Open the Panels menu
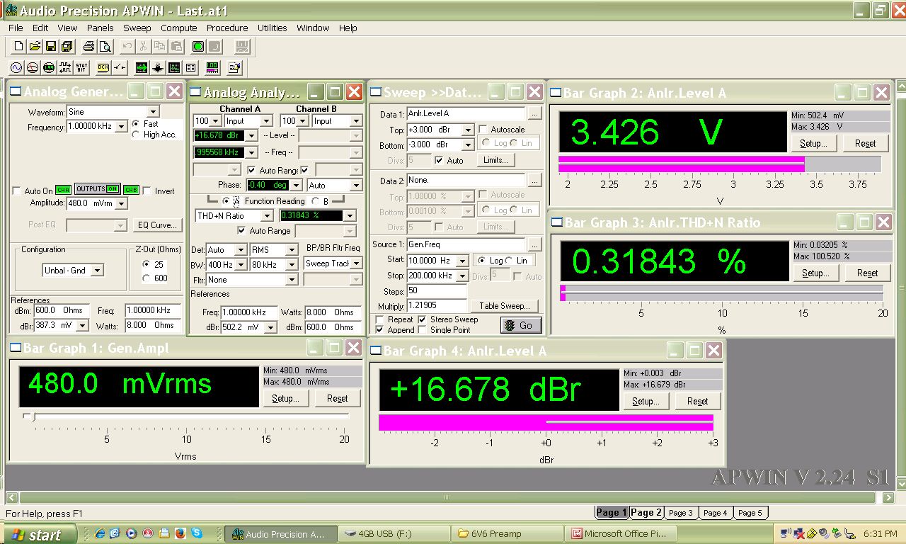Viewport: 906px width, 544px height. point(101,28)
